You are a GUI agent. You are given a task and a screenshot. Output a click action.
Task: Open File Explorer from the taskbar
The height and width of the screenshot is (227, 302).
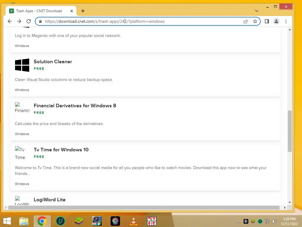tap(24, 221)
